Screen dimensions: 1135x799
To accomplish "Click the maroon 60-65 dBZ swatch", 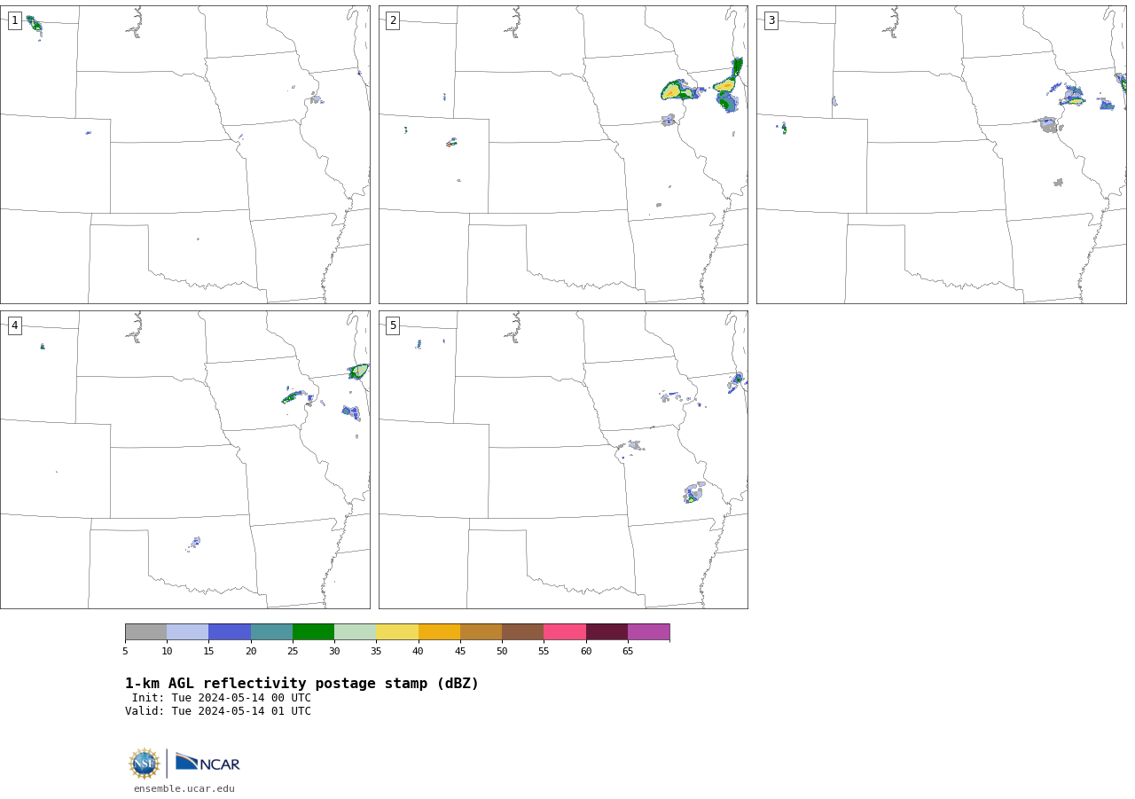I will pos(607,631).
